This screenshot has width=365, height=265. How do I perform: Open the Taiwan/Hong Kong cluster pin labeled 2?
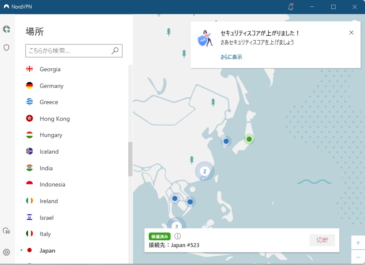point(205,171)
